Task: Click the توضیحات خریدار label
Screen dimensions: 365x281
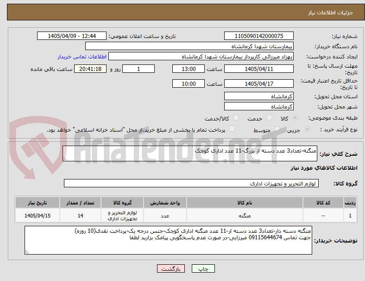Action: tap(336, 241)
